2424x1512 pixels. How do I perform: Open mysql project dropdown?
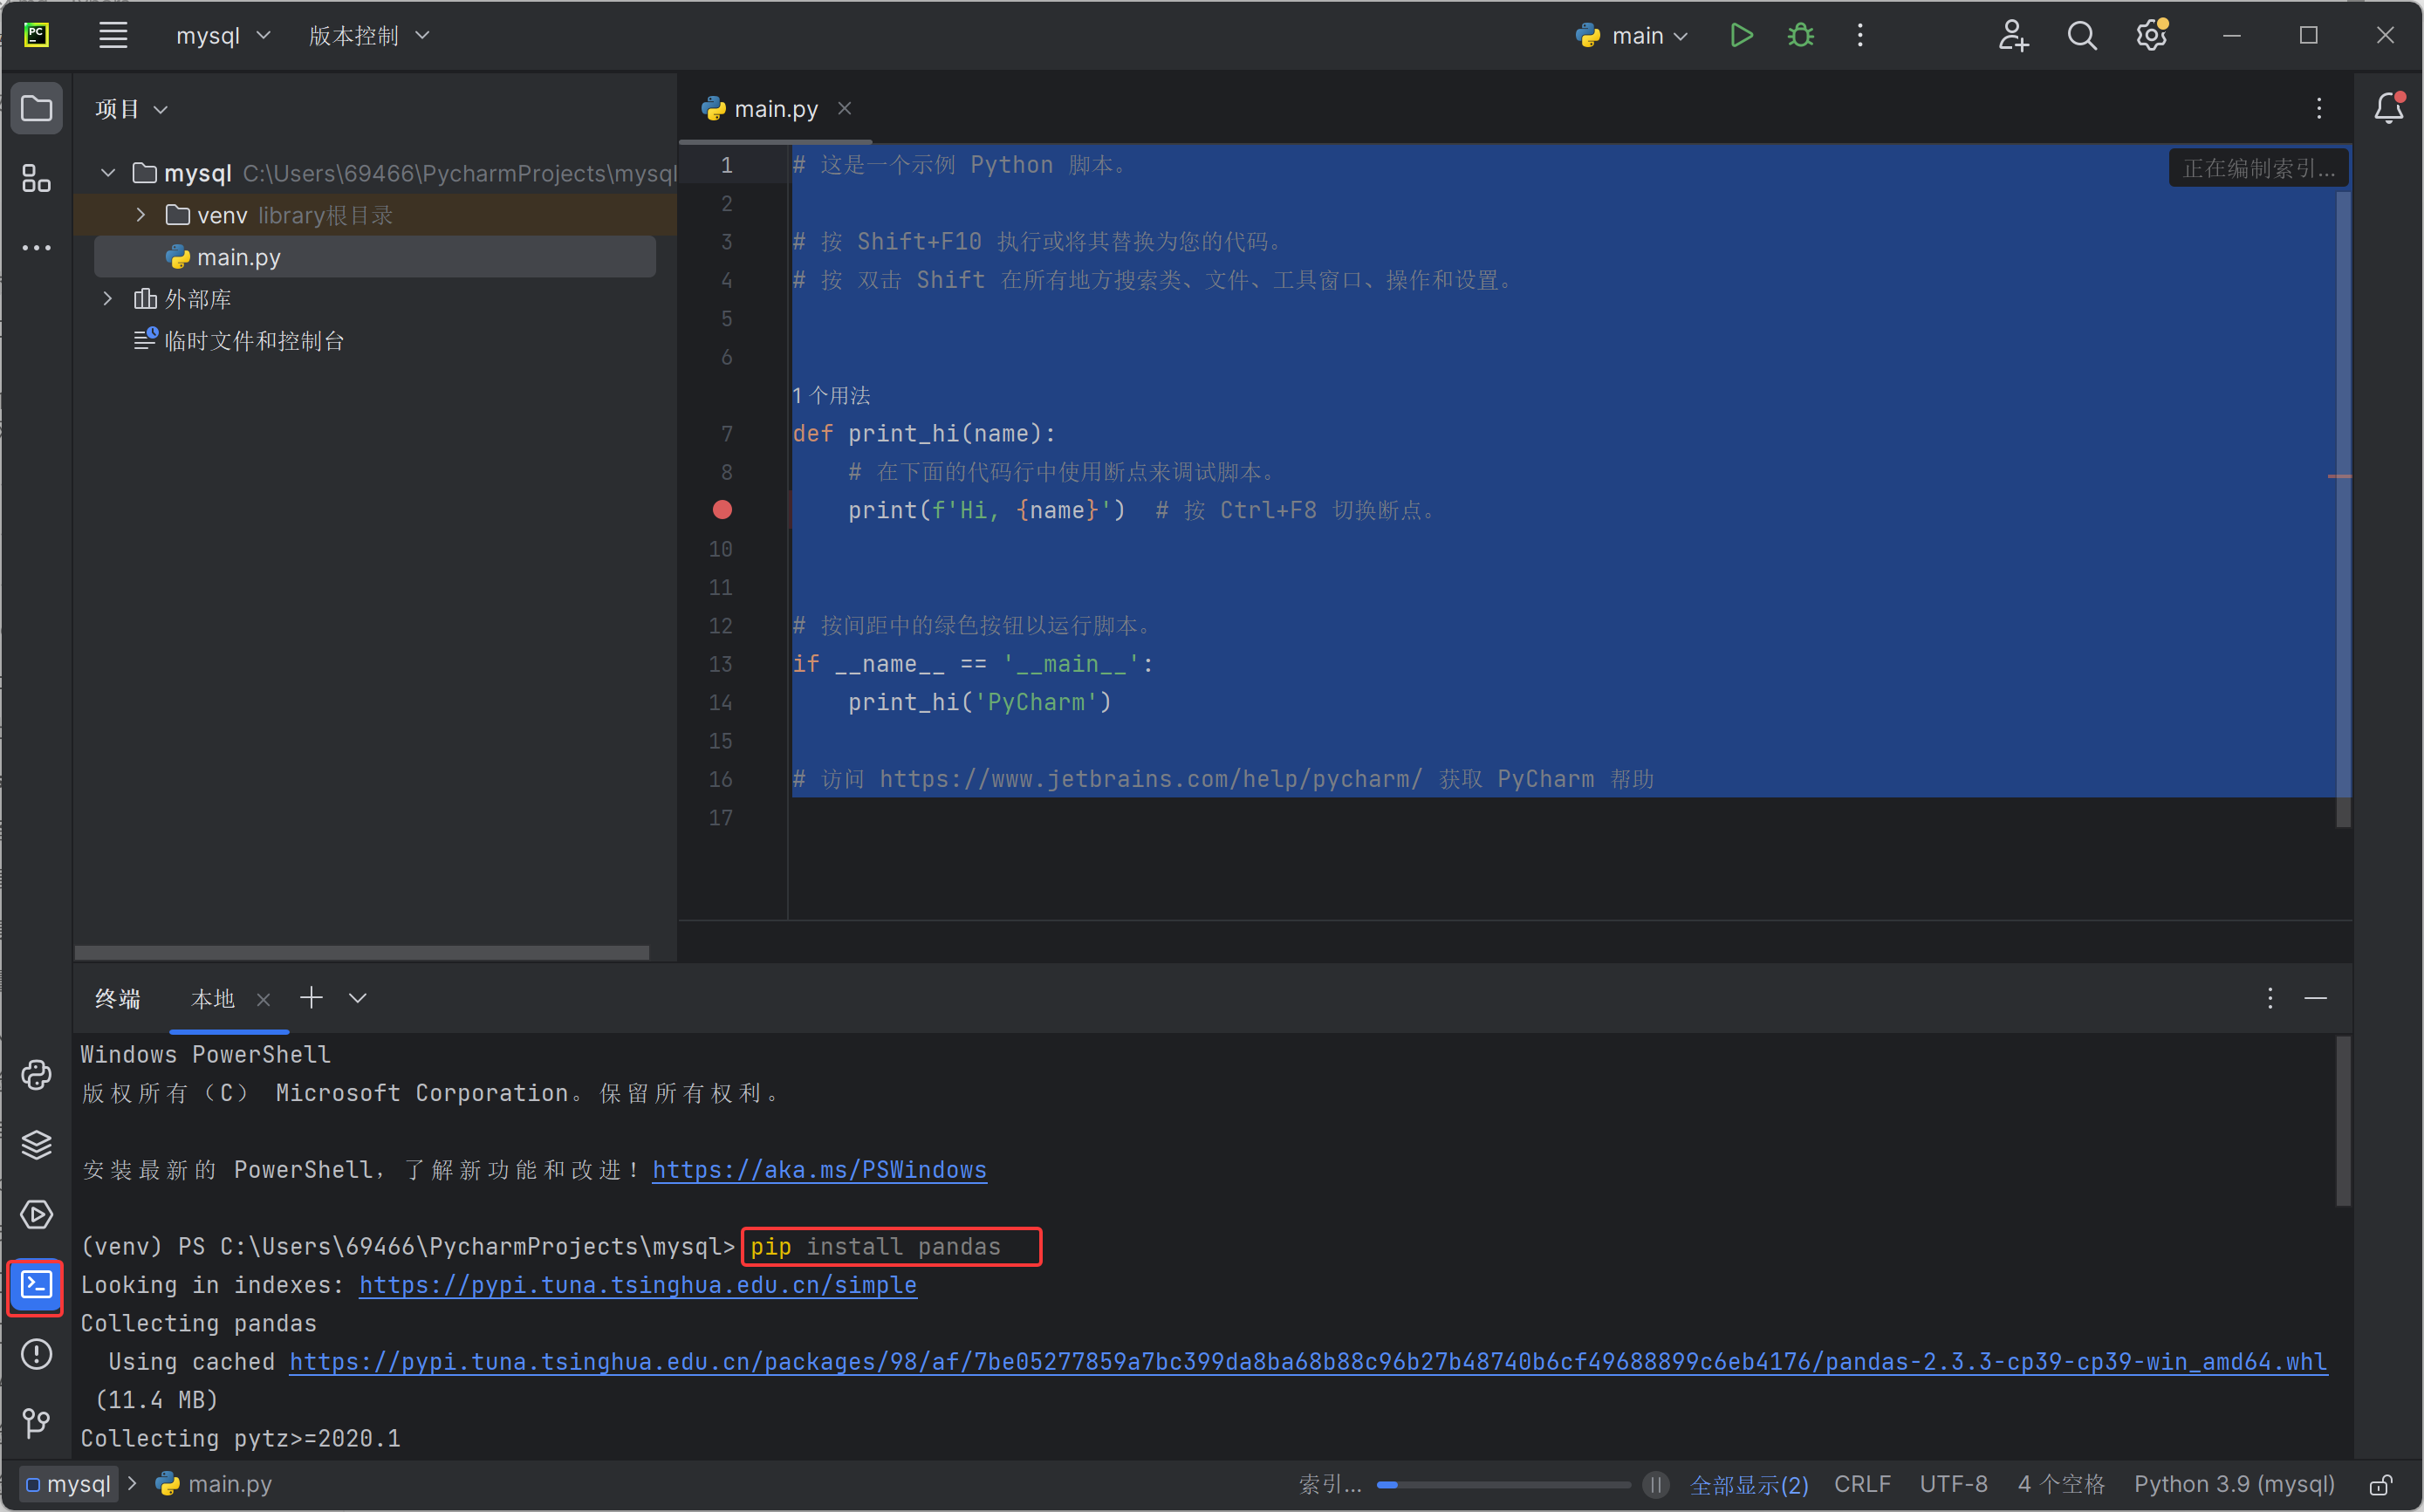click(223, 35)
